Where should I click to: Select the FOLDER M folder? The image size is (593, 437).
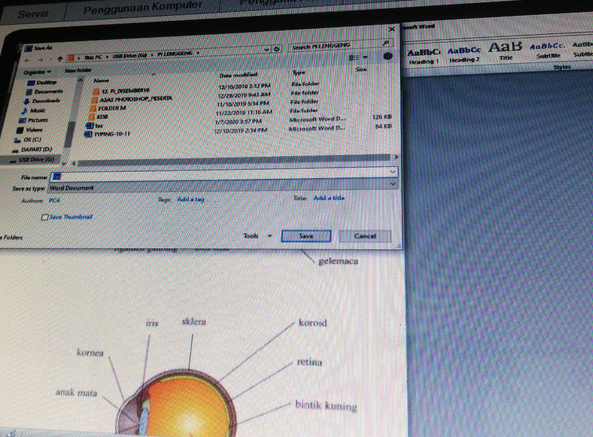pos(113,108)
